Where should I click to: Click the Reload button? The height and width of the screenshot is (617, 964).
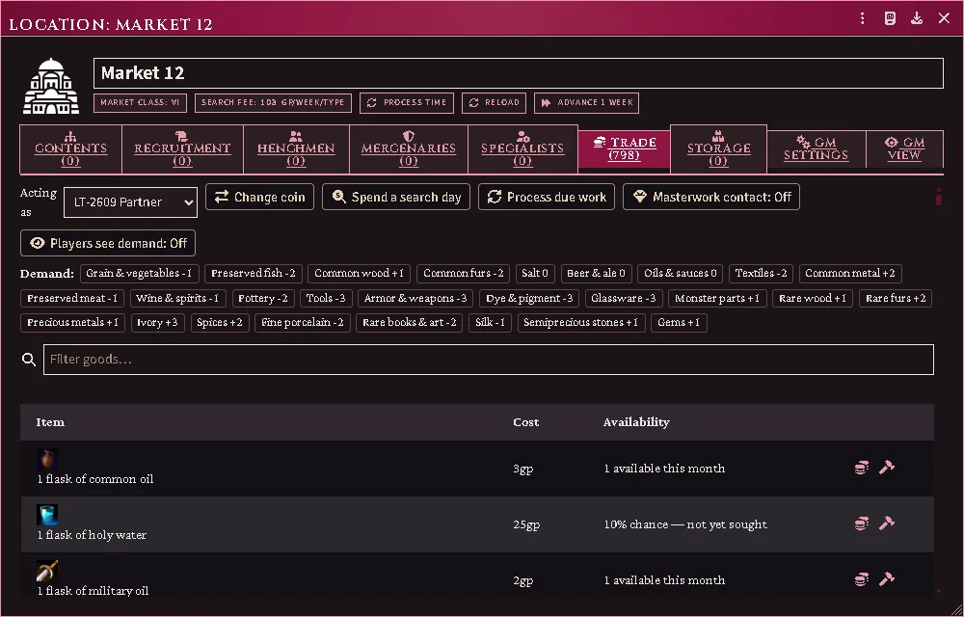(x=495, y=102)
